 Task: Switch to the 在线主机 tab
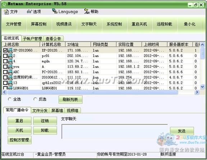[x=11, y=38]
